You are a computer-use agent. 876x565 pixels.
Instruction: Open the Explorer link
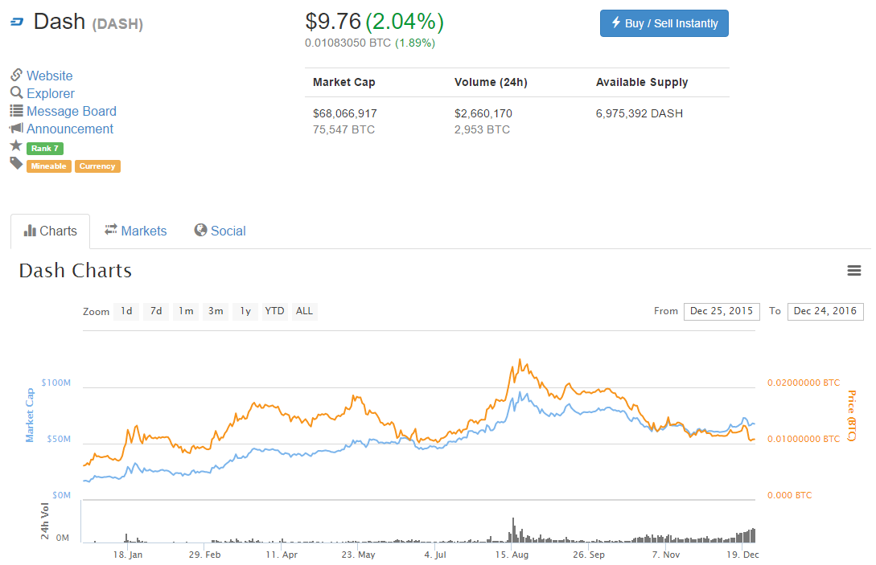tap(51, 93)
